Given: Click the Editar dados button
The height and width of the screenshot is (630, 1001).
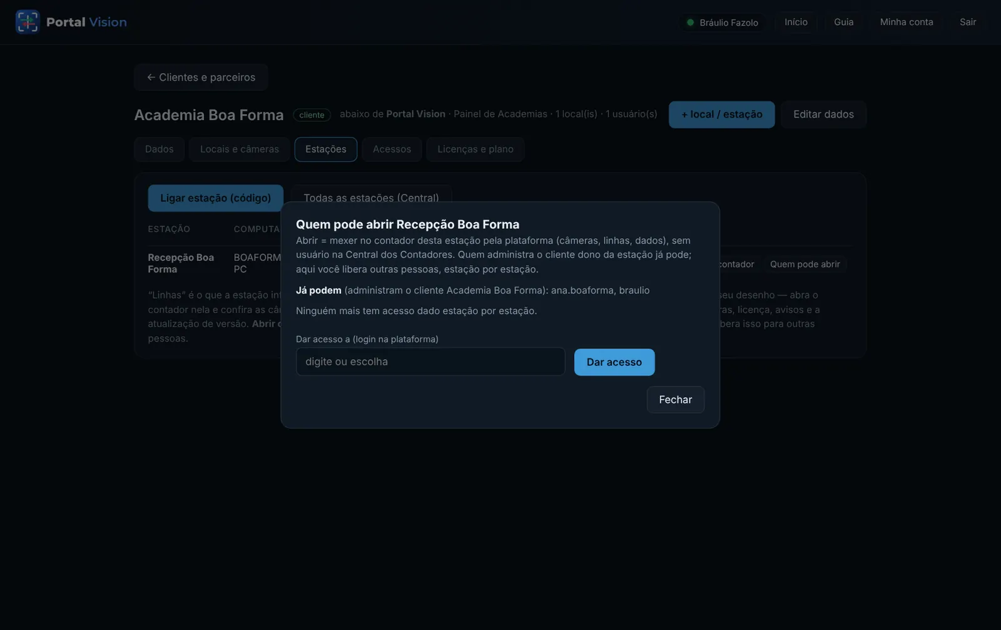Looking at the screenshot, I should (x=823, y=114).
